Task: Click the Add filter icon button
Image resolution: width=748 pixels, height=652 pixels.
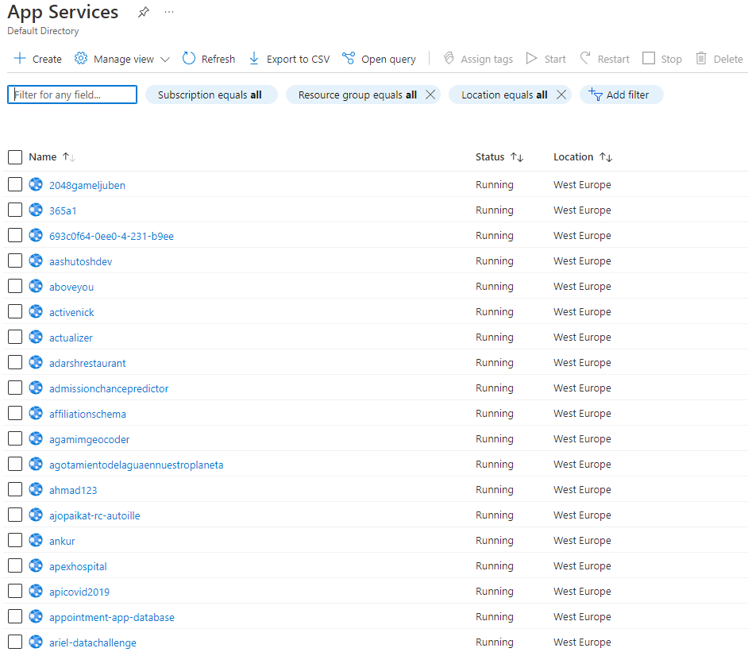Action: pos(596,95)
